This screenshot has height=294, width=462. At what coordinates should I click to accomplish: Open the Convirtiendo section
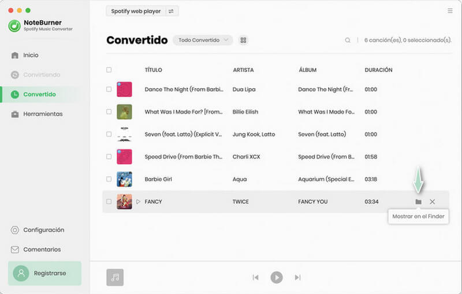click(x=42, y=75)
